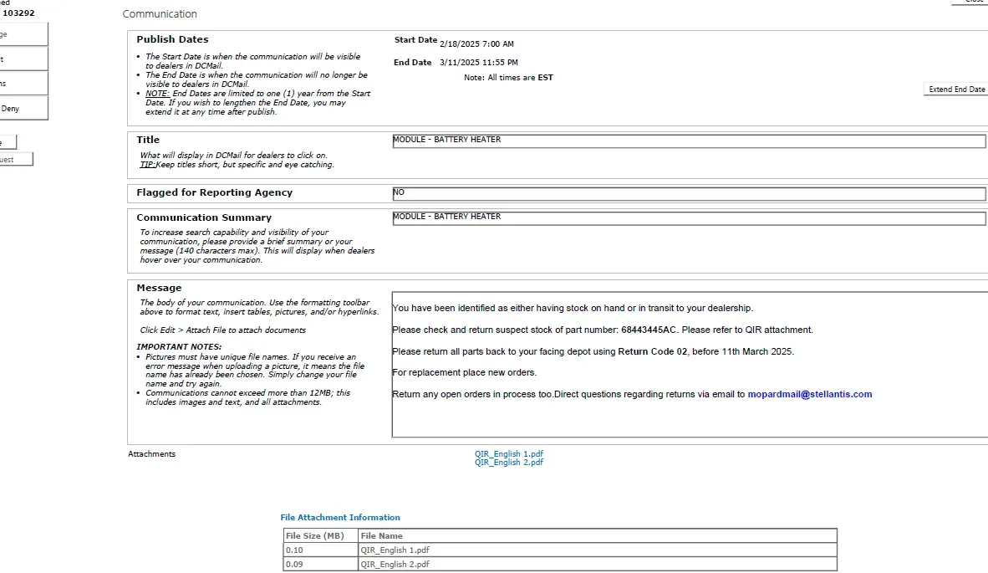Click the File Attachment Information heading
Image resolution: width=988 pixels, height=573 pixels.
(340, 518)
